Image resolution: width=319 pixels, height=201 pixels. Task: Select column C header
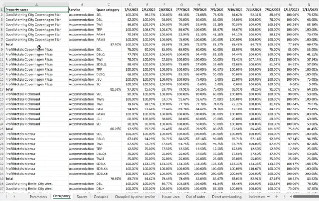109,4
